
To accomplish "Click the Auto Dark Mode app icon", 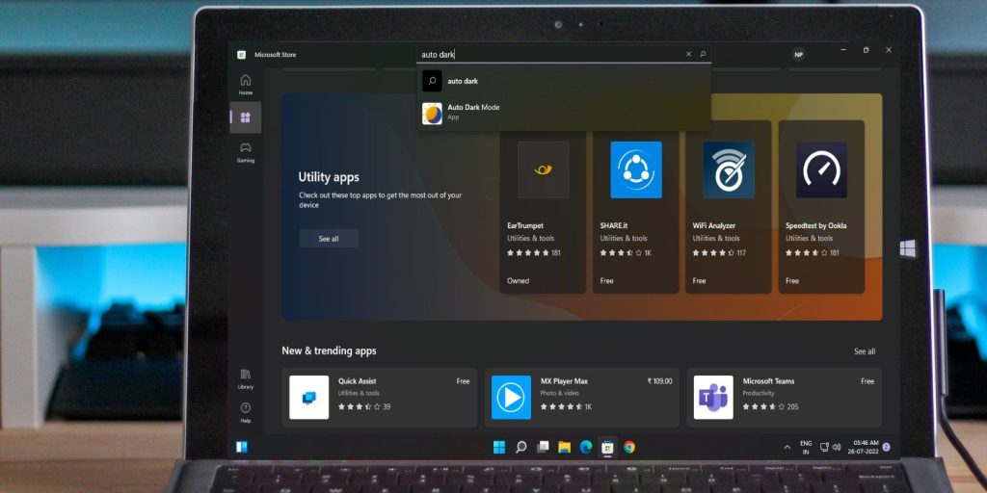I will [432, 114].
